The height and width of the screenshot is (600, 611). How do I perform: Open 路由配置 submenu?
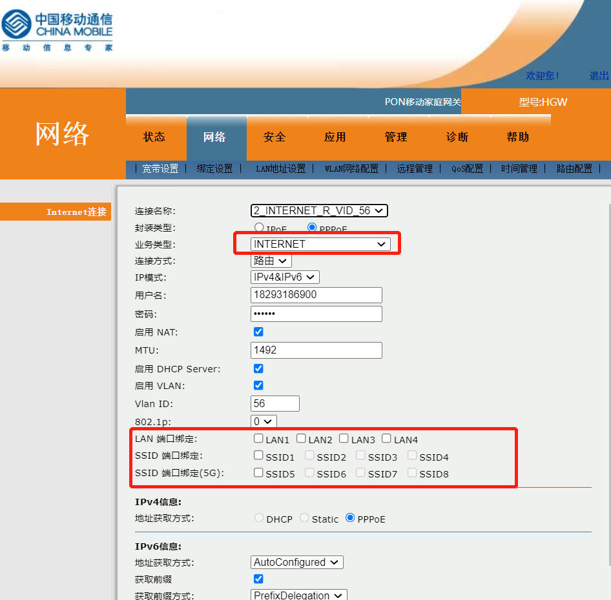(574, 168)
